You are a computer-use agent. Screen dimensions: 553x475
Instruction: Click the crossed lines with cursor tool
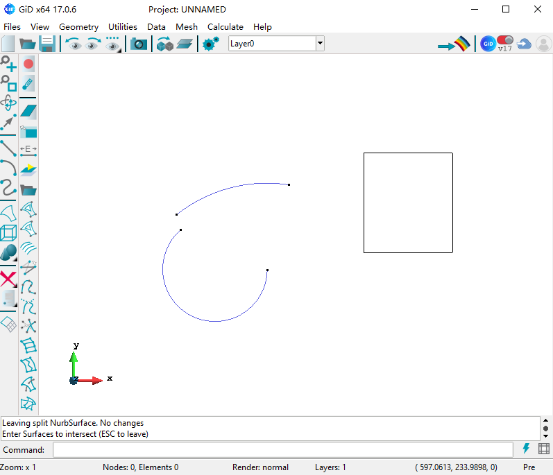pyautogui.click(x=28, y=268)
